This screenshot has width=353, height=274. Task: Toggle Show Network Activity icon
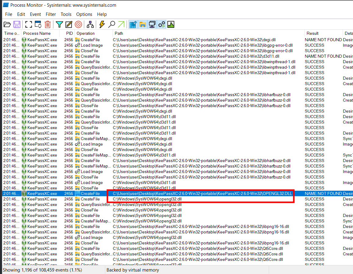click(152, 24)
